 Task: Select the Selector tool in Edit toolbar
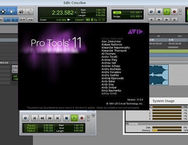click(3, 12)
